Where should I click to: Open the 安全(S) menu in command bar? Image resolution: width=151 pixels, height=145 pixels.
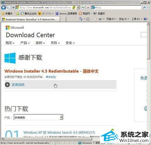click(x=124, y=19)
